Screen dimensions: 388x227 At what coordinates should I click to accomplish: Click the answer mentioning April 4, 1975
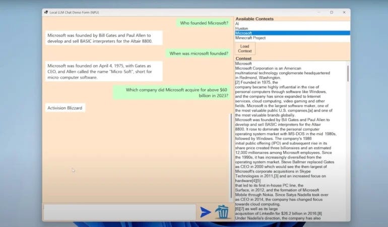point(104,71)
